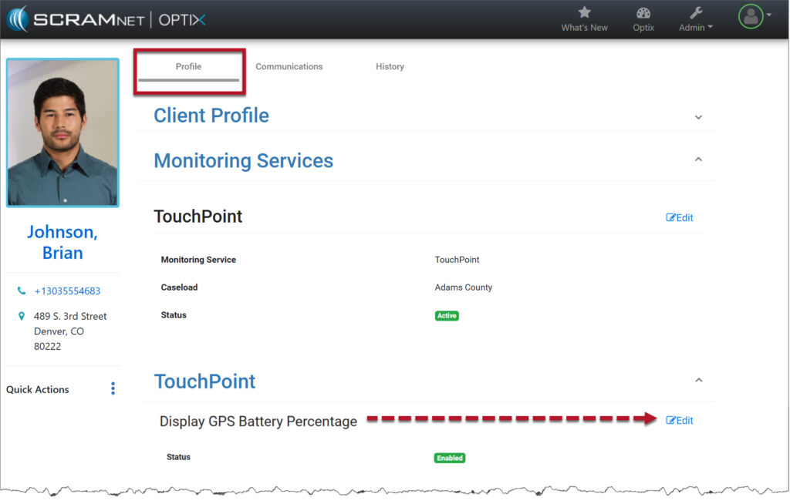Collapse the Monitoring Services section
This screenshot has height=504, width=790.
pyautogui.click(x=698, y=160)
